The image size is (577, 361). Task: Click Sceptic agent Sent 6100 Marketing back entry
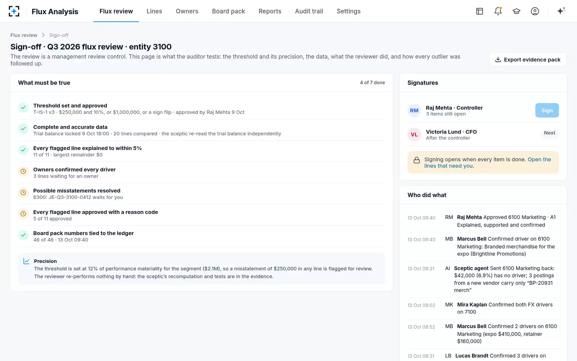click(x=483, y=279)
